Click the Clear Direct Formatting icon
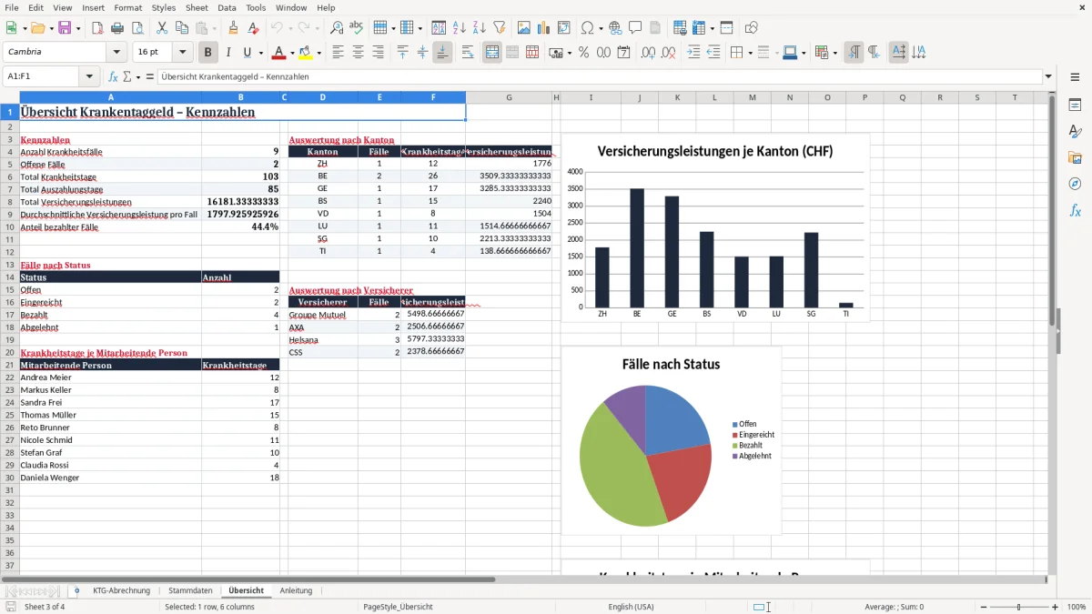Screen dimensions: 1092x614 [x=253, y=28]
